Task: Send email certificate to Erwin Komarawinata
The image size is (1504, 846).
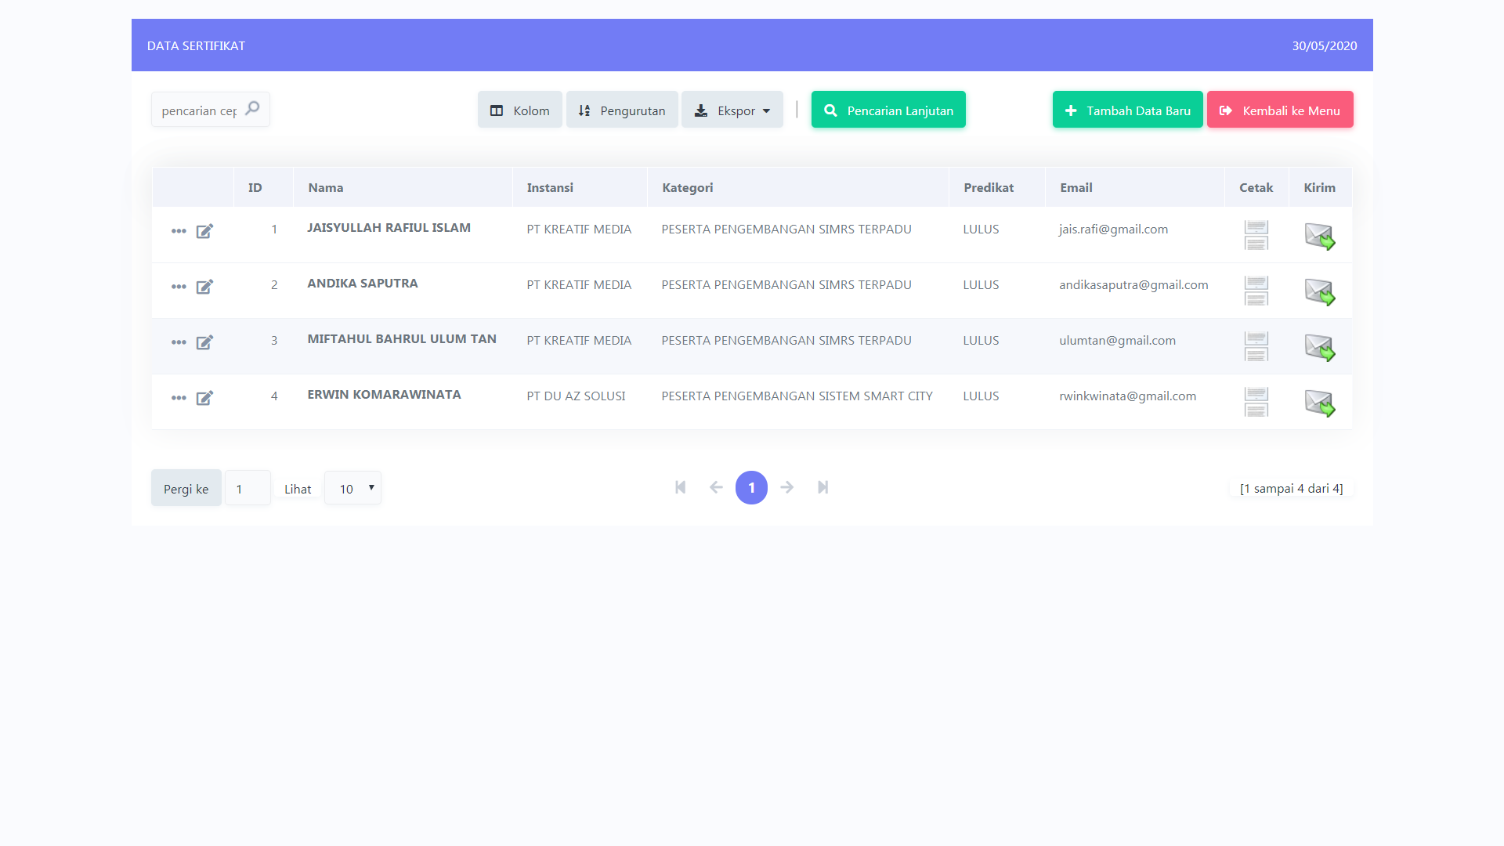Action: coord(1319,403)
